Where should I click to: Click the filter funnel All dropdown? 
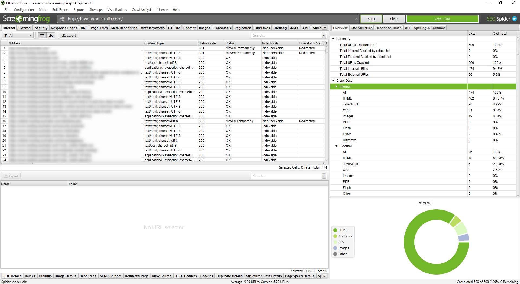(18, 35)
